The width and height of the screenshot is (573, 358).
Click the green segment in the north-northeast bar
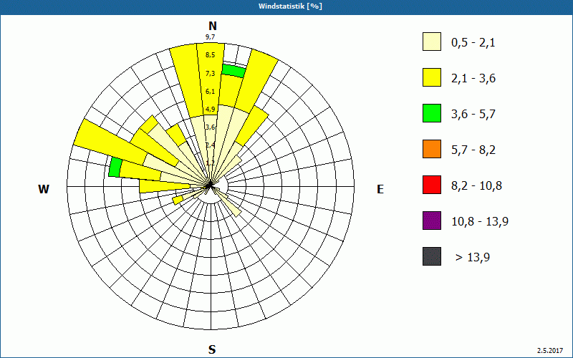pyautogui.click(x=233, y=71)
